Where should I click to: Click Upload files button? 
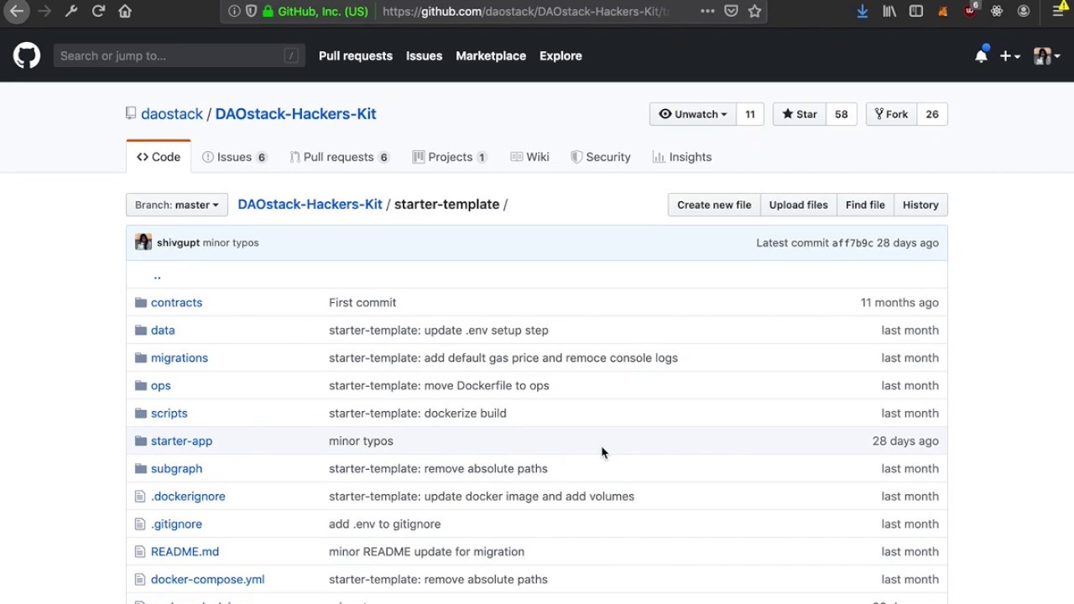pyautogui.click(x=798, y=205)
